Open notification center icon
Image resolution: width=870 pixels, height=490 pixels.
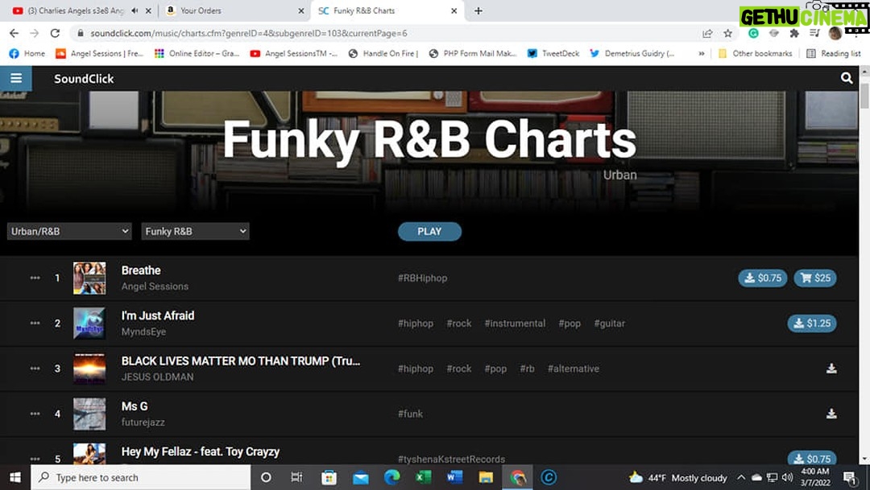coord(850,477)
